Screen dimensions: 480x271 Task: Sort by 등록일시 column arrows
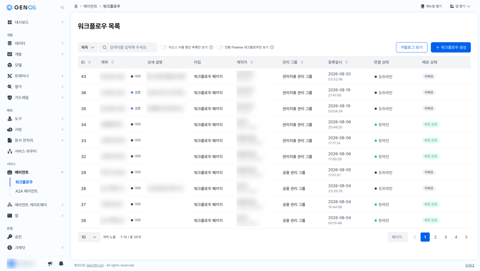click(347, 62)
